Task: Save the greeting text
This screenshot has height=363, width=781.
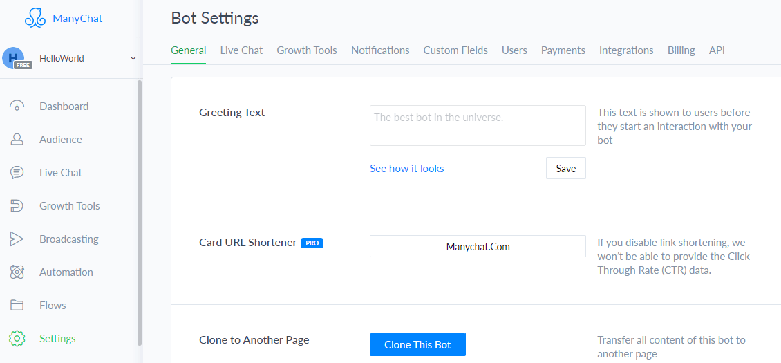Action: point(566,168)
